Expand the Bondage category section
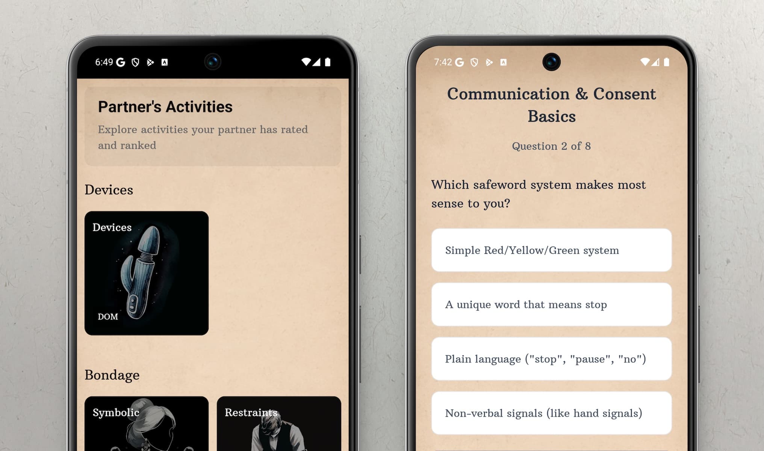 112,375
